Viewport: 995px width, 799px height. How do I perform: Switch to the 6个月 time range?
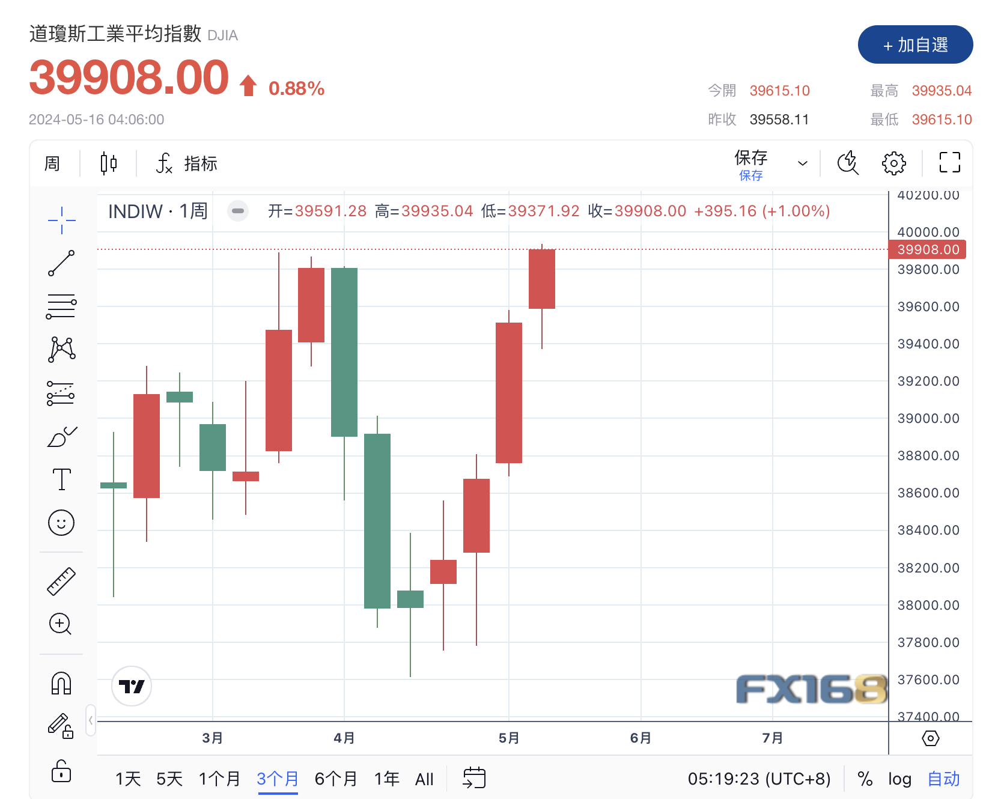[x=336, y=779]
